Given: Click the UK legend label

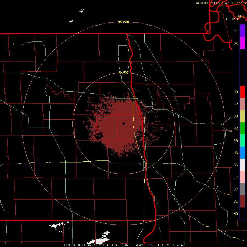Looking at the screenshot, I should tap(235, 43).
